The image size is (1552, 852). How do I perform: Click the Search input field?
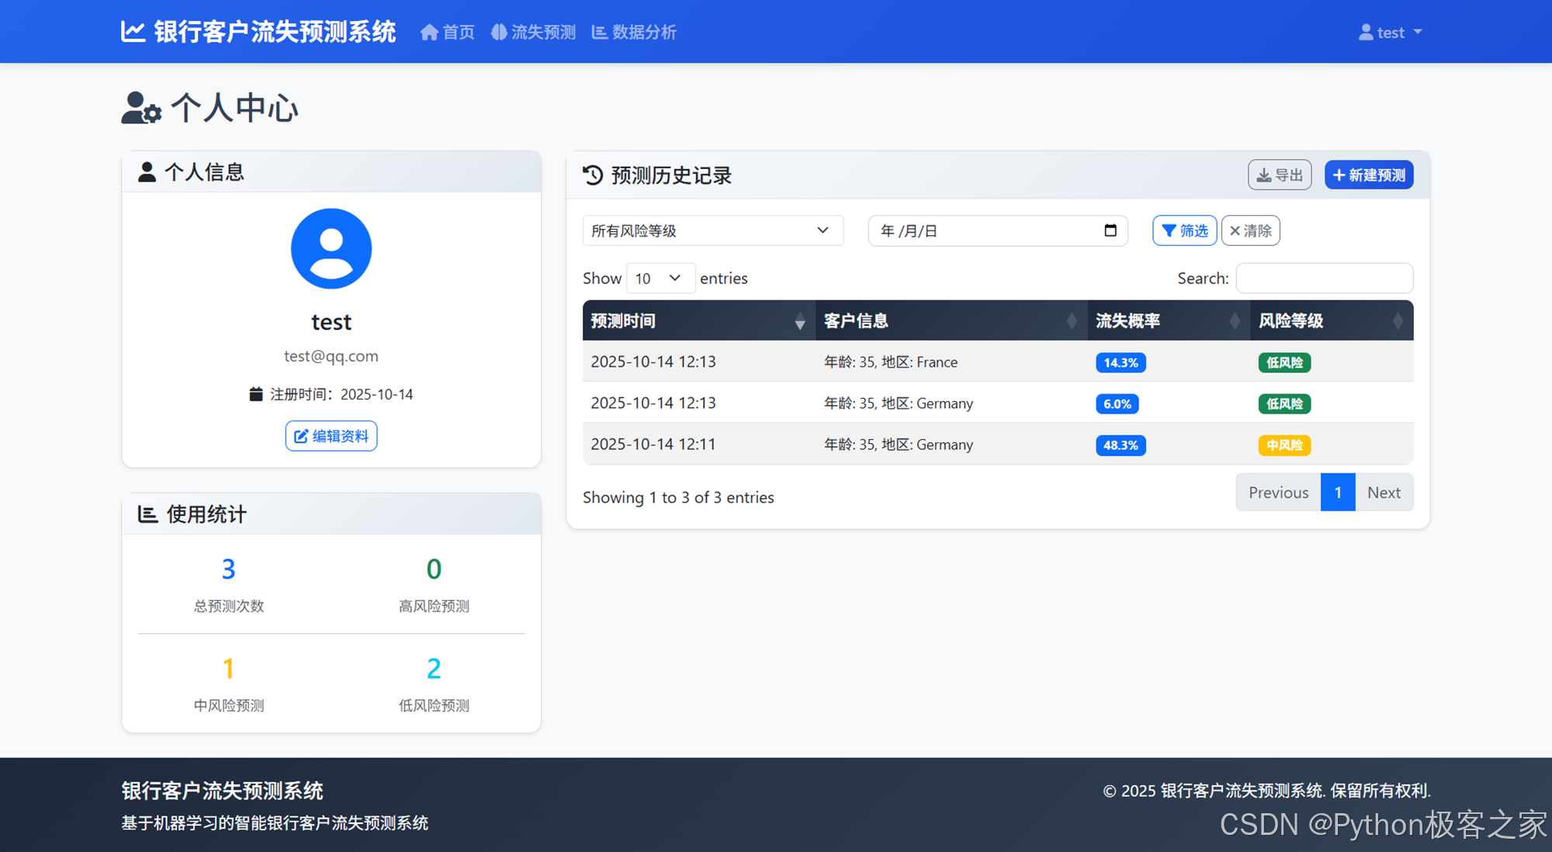pos(1324,279)
